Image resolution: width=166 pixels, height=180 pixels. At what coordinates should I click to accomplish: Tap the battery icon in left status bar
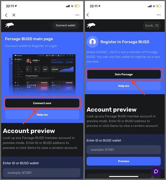(77, 6)
